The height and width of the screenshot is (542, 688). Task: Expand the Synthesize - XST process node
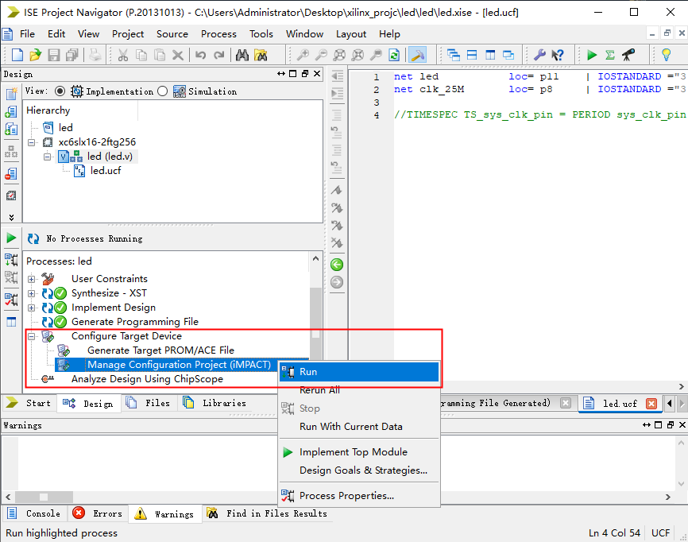pos(32,293)
